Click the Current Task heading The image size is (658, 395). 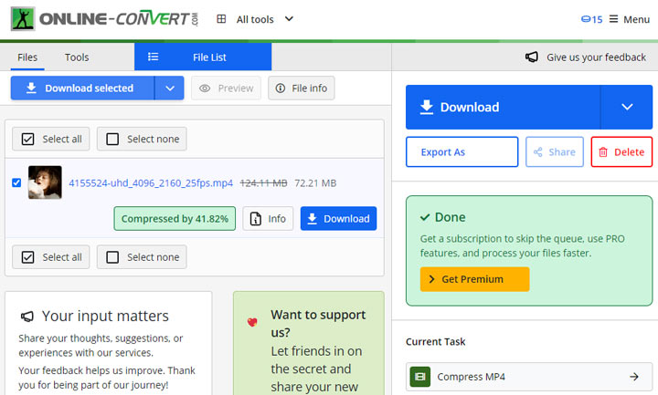coord(435,342)
